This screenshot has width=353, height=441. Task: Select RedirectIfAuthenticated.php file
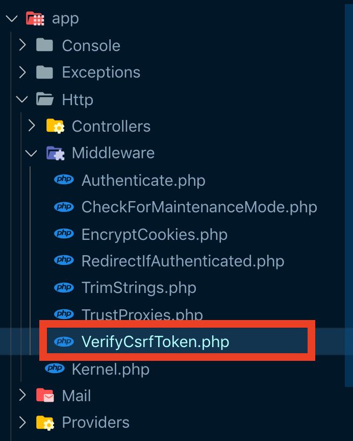coord(183,261)
